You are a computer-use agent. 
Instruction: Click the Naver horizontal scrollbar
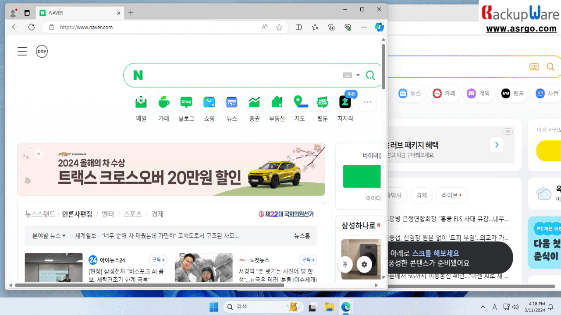(149, 285)
